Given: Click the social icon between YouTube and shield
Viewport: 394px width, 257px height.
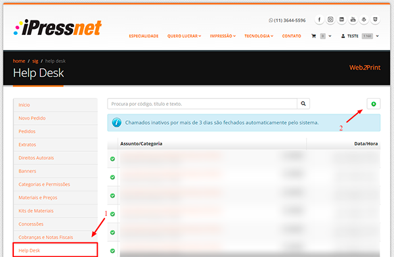Looking at the screenshot, I should click(x=364, y=20).
